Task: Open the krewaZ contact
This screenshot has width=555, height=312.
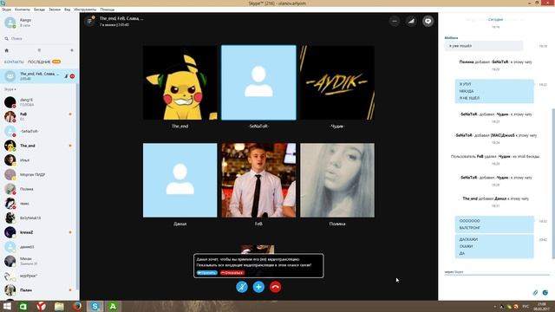Action: pyautogui.click(x=39, y=232)
